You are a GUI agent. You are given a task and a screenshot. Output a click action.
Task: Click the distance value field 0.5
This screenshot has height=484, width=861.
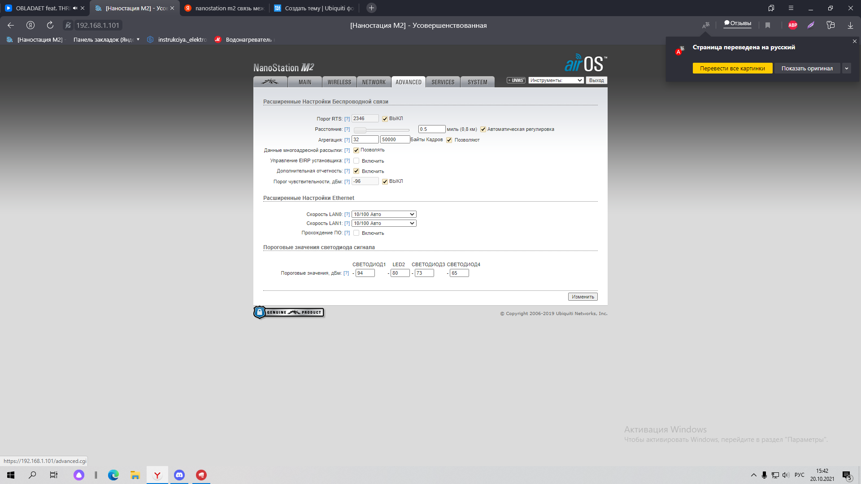pos(432,129)
